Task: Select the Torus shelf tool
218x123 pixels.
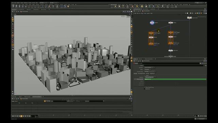Action: (x=22, y=6)
